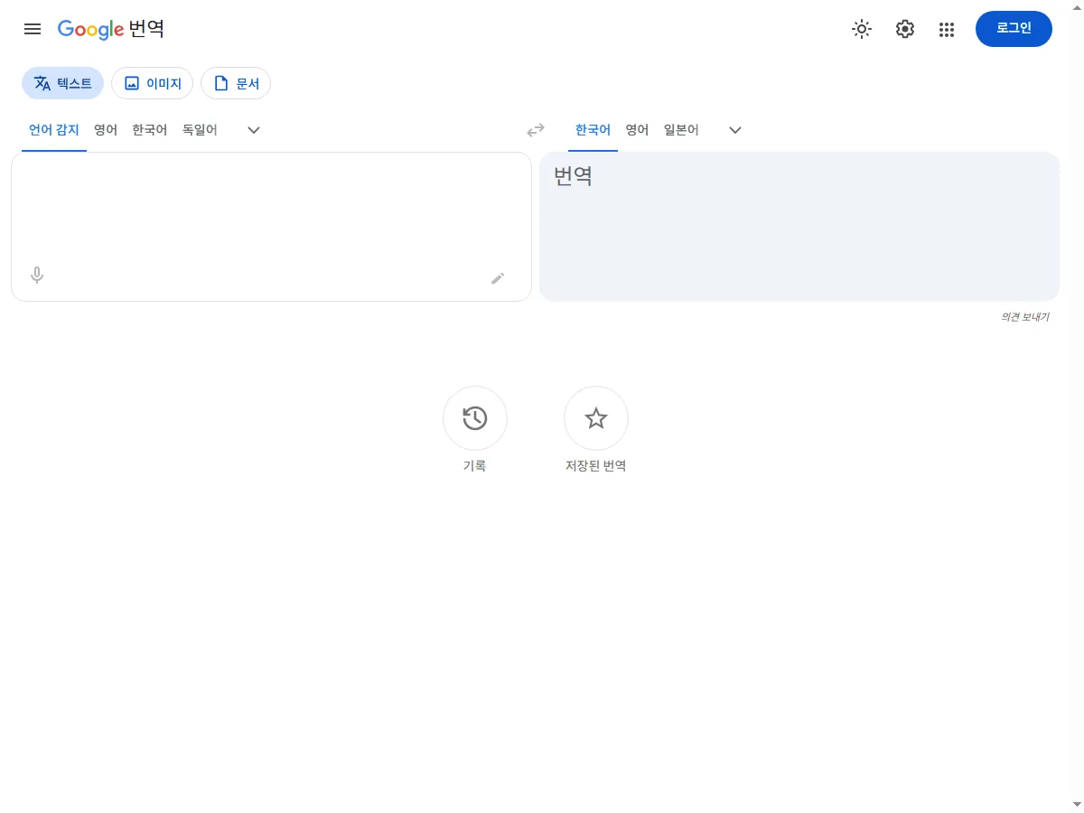1084x813 pixels.
Task: Switch to 이미지 translation mode
Action: [152, 83]
